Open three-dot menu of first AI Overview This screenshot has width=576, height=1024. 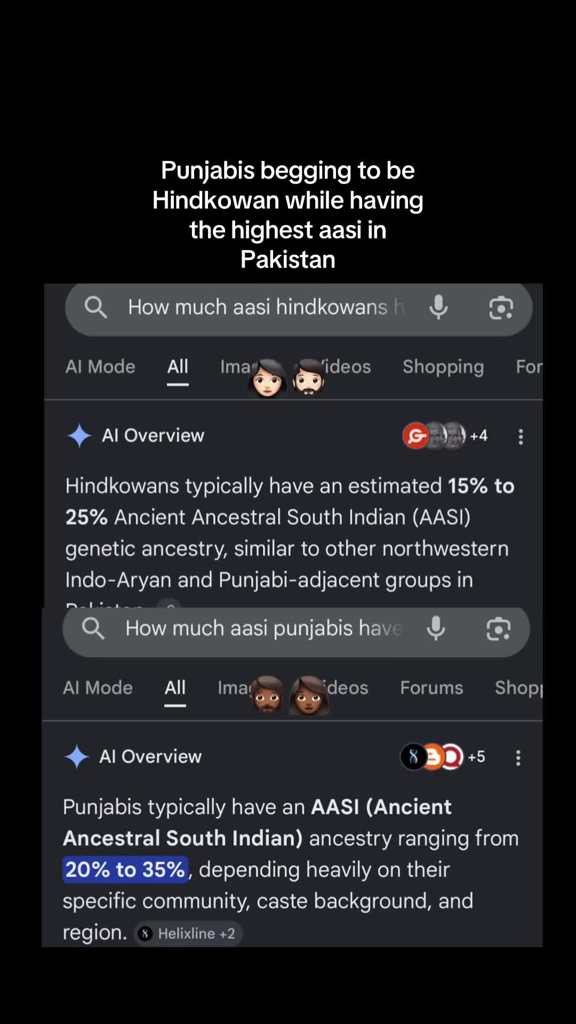click(521, 436)
